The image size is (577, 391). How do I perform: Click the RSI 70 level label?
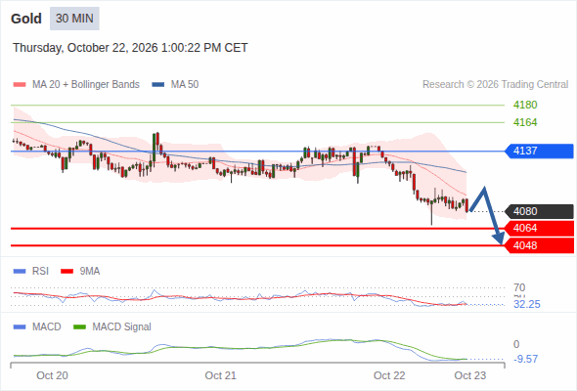pyautogui.click(x=519, y=287)
